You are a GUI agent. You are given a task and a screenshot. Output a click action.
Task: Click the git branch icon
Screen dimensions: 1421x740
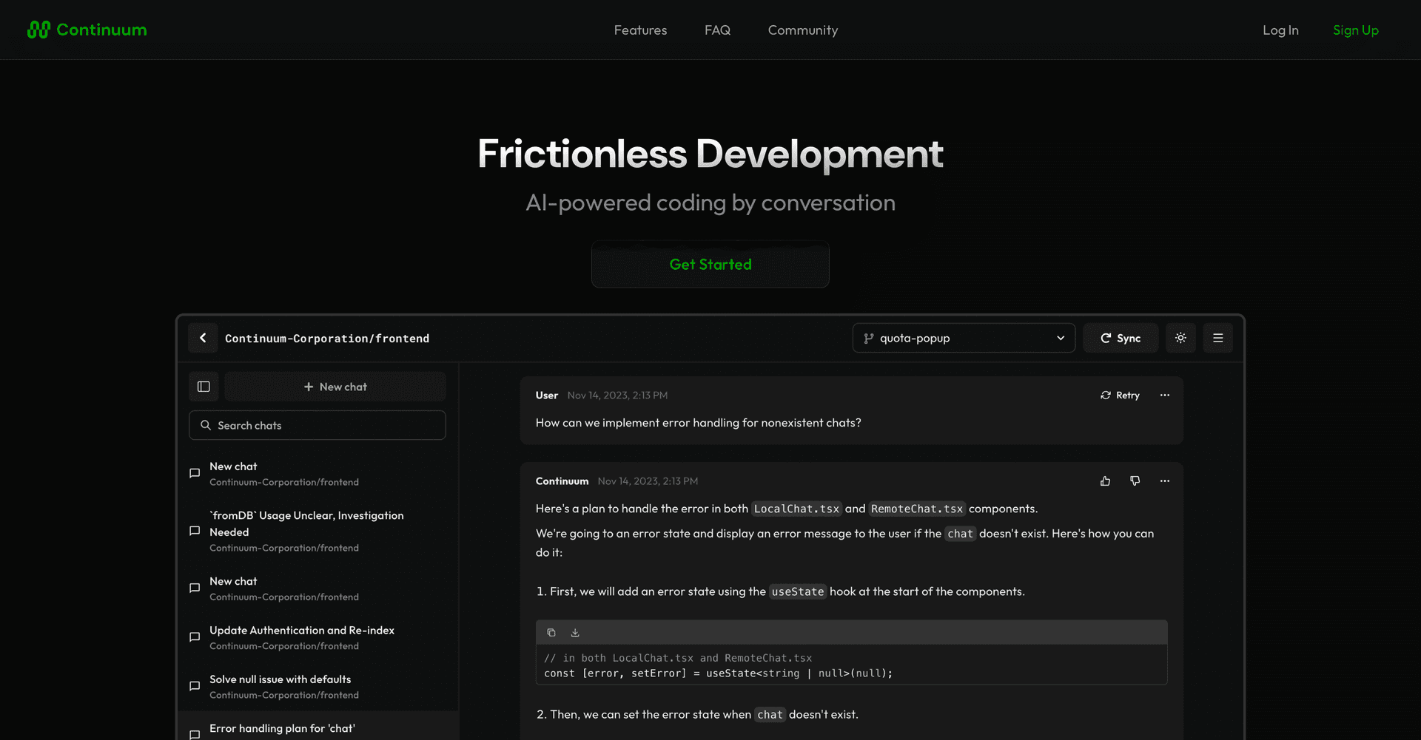pos(869,338)
